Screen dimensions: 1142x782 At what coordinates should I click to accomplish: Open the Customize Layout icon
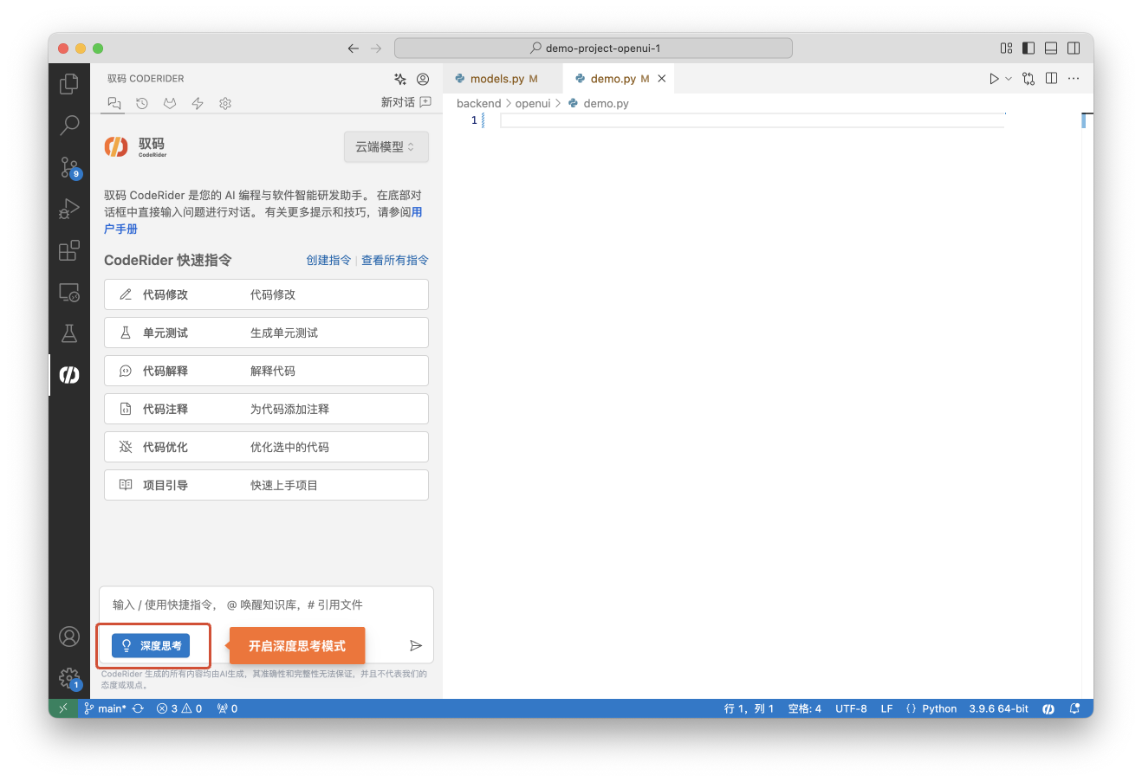tap(1006, 48)
